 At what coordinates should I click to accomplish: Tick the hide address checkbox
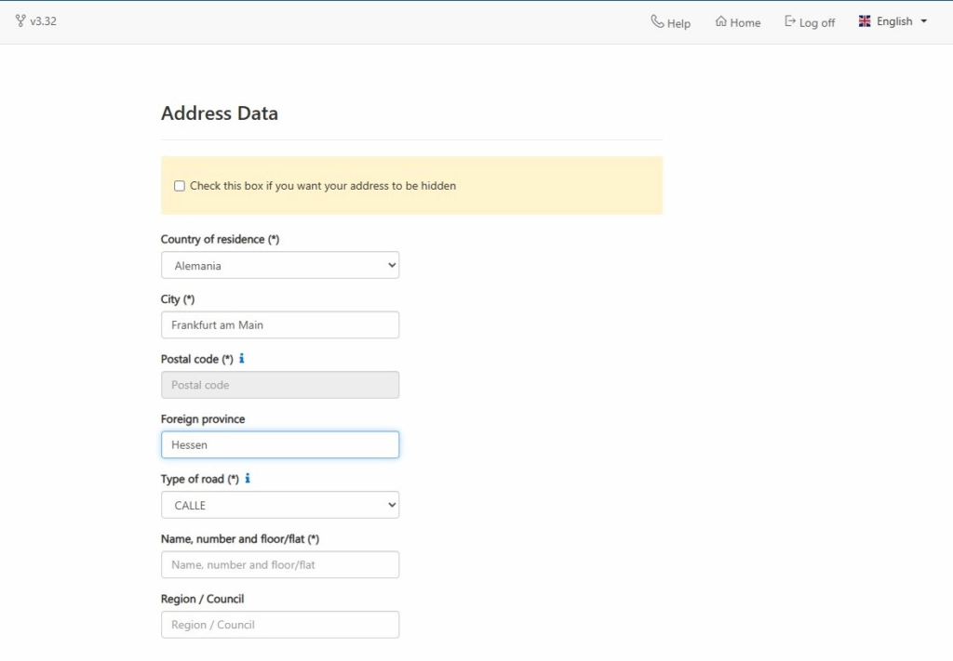180,186
